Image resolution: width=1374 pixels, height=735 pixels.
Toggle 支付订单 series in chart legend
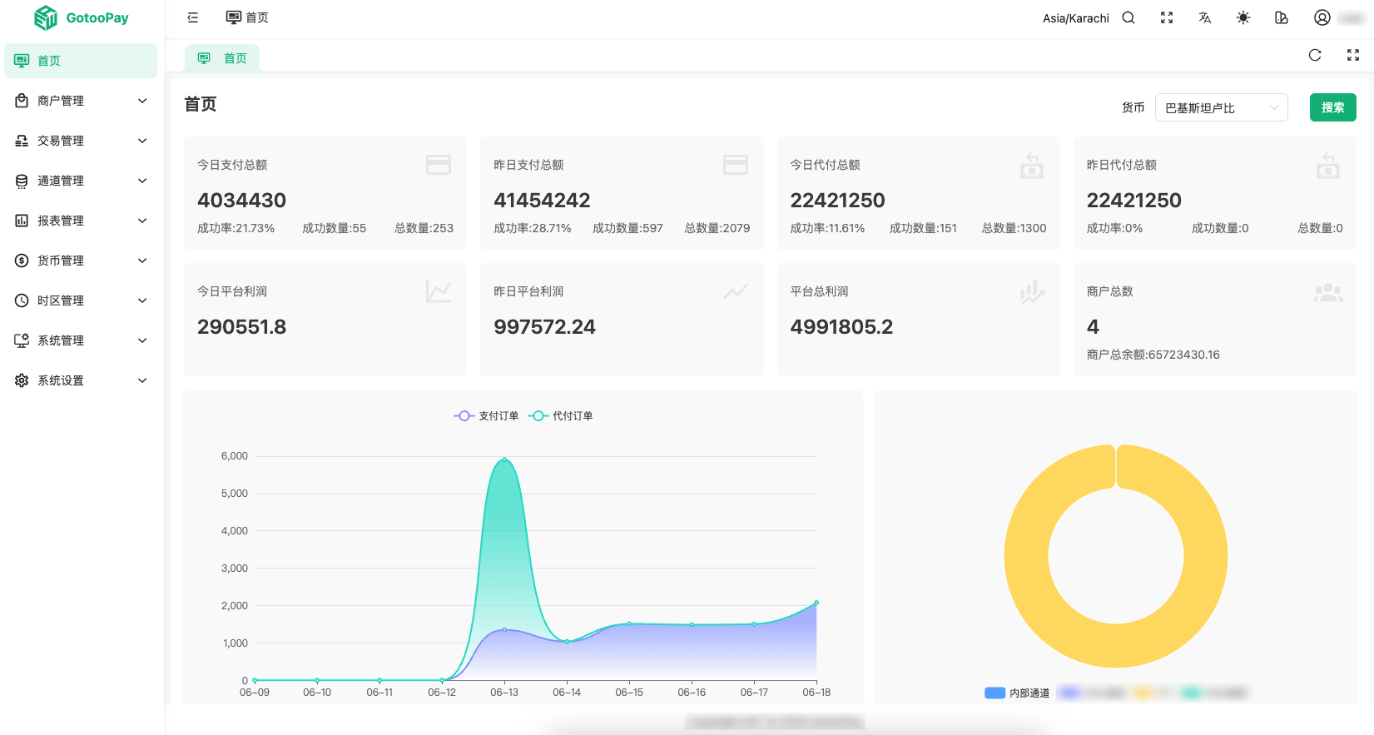pos(486,415)
